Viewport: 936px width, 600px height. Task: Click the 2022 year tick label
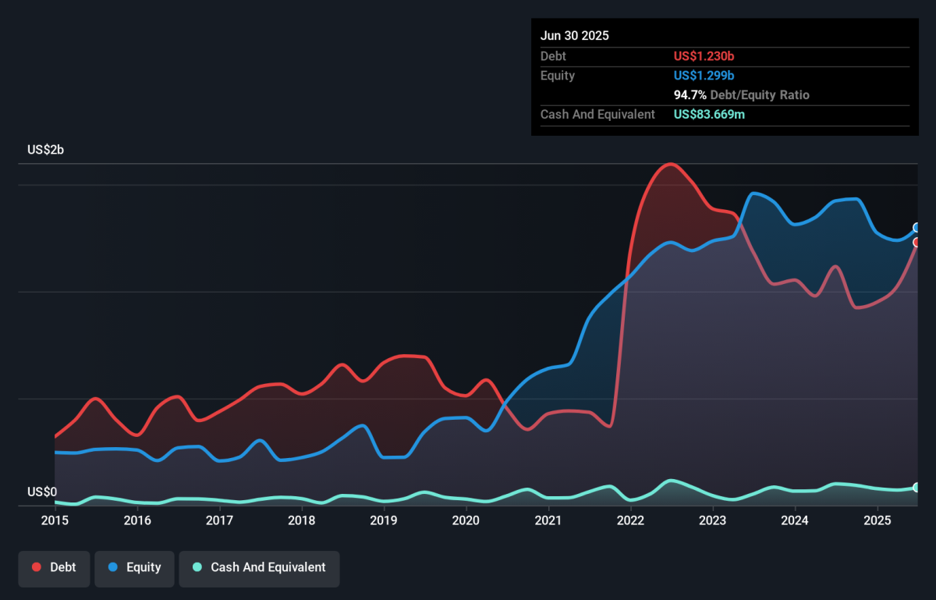click(x=630, y=520)
